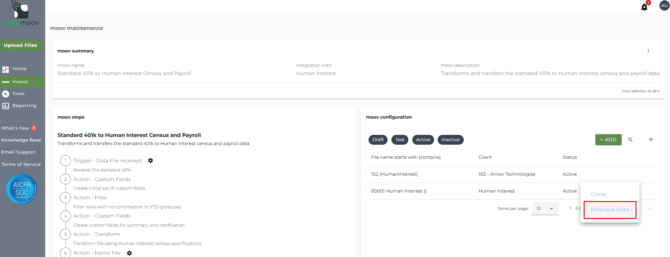670x257 pixels.
Task: Click the moovs sidebar icon
Action: pyautogui.click(x=6, y=82)
